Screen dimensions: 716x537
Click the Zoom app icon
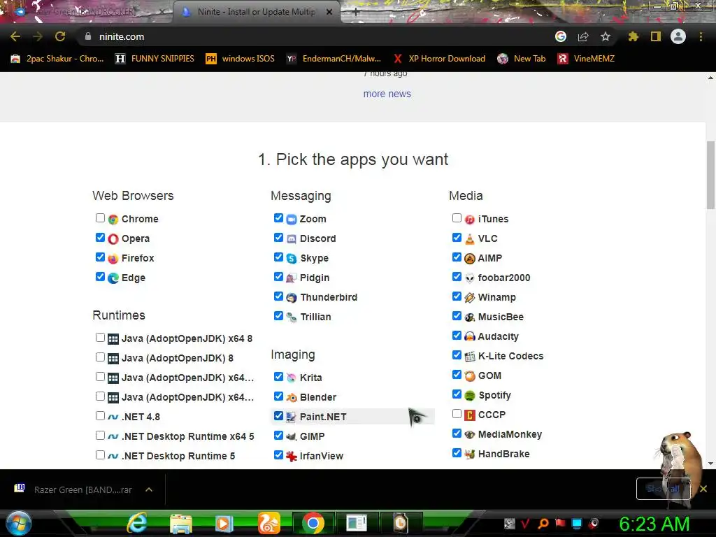[292, 219]
